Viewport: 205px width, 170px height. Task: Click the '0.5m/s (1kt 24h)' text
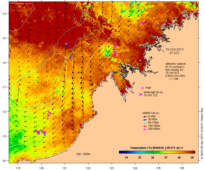[x=175, y=76]
